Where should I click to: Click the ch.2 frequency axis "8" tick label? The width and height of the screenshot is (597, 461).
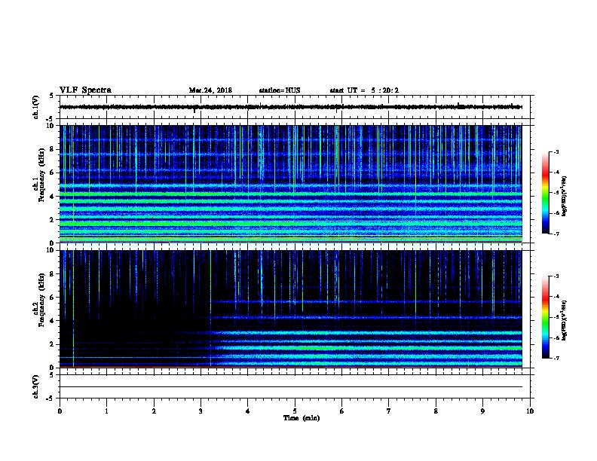(x=51, y=274)
